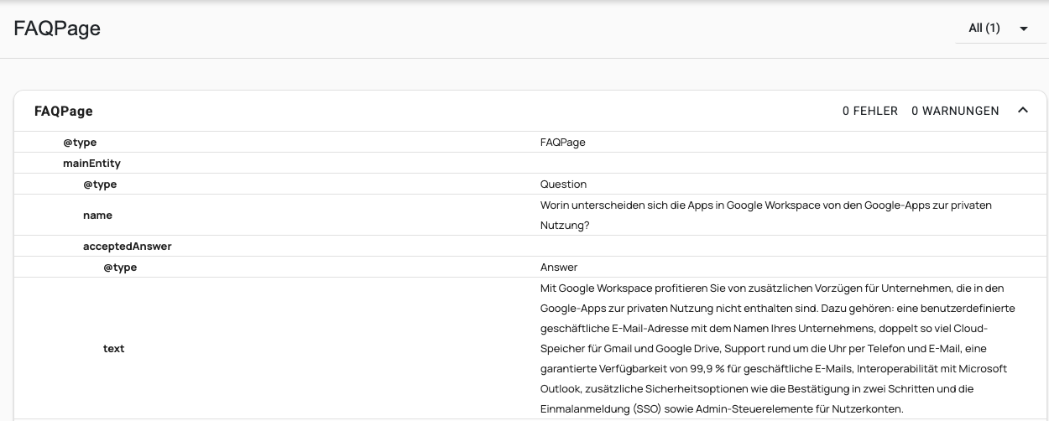1049x421 pixels.
Task: Select the Answer type value
Action: [559, 268]
